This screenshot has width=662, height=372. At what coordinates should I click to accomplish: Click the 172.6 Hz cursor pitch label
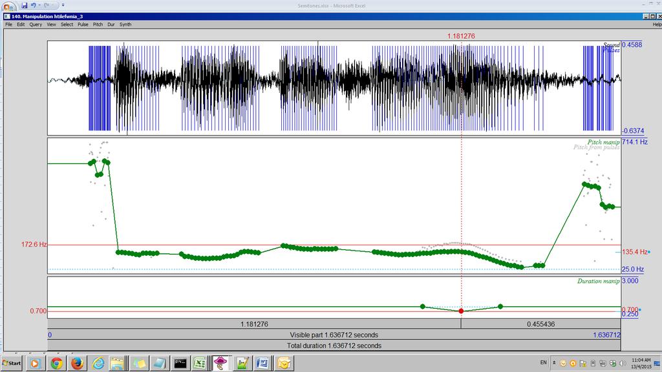(x=34, y=244)
